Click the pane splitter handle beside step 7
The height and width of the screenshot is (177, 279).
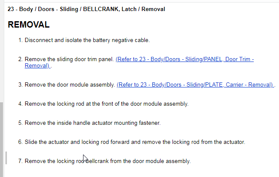point(6,158)
